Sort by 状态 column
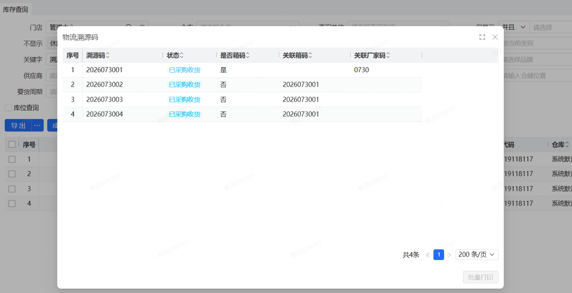Screen dimensions: 572x293 [x=182, y=55]
